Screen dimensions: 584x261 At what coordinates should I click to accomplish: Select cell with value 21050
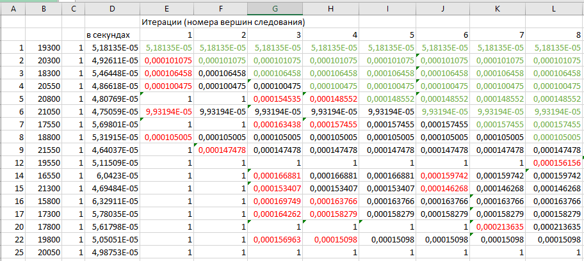coord(44,111)
